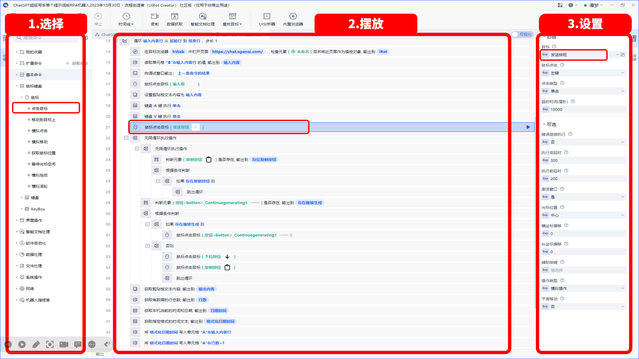The width and height of the screenshot is (639, 359).
Task: Launch the UI分析器 tool
Action: [267, 19]
